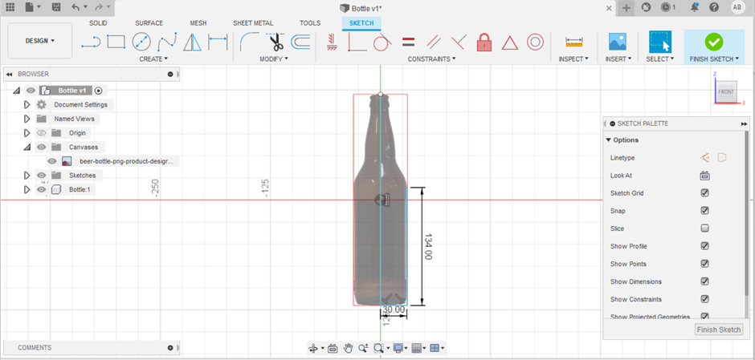Image resolution: width=755 pixels, height=360 pixels.
Task: Show the Origin folder visibility eye
Action: coord(42,132)
